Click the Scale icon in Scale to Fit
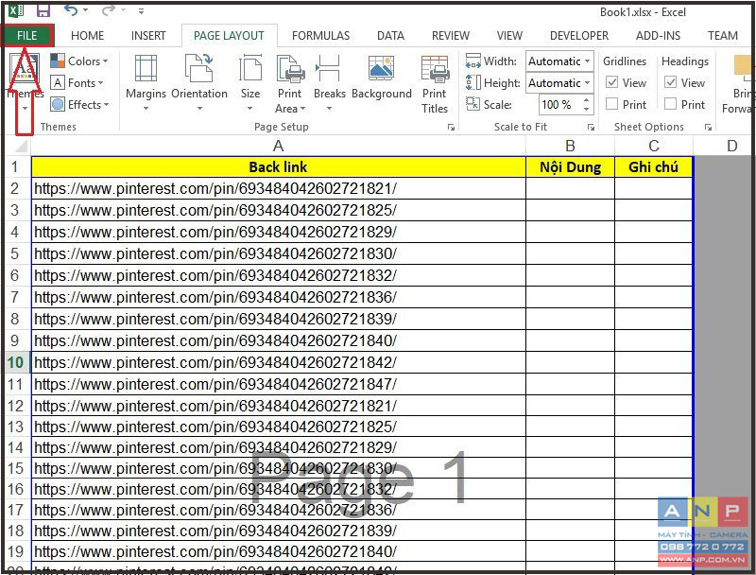 [473, 104]
